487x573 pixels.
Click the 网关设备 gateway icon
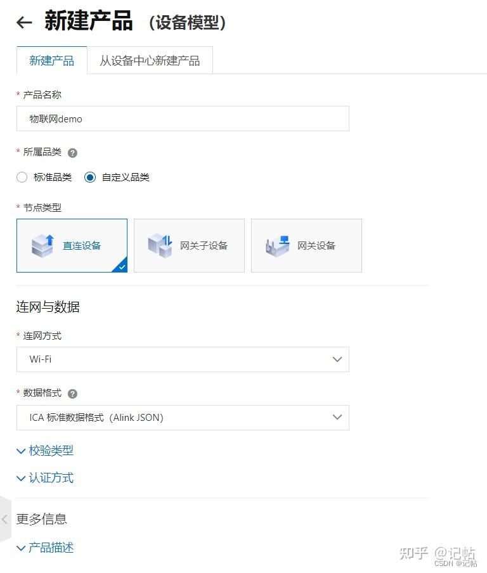[278, 246]
